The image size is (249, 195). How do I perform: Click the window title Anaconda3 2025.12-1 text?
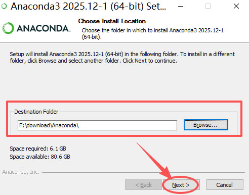89,7
